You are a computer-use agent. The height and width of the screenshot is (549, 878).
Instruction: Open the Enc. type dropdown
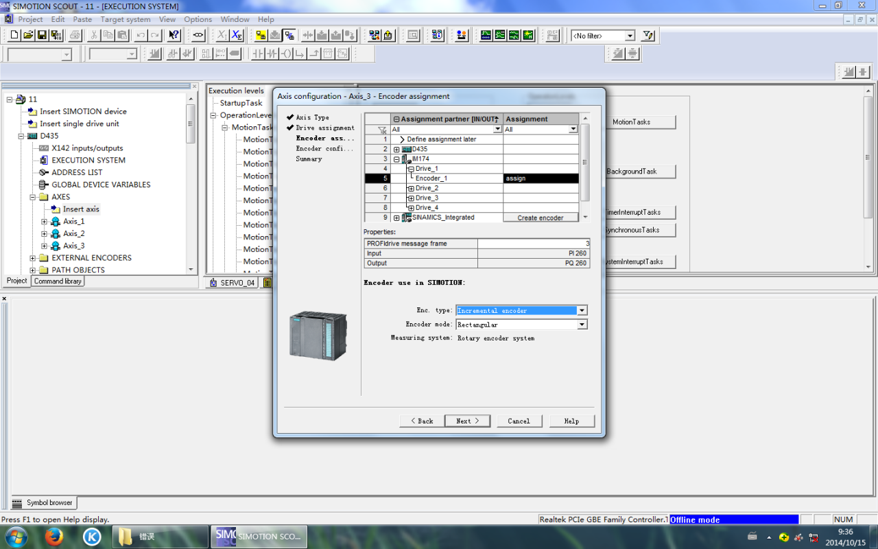click(x=582, y=310)
